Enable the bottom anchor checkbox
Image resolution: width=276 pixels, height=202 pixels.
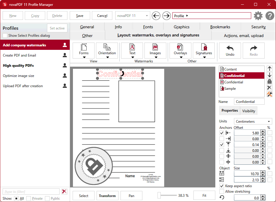tap(222, 150)
